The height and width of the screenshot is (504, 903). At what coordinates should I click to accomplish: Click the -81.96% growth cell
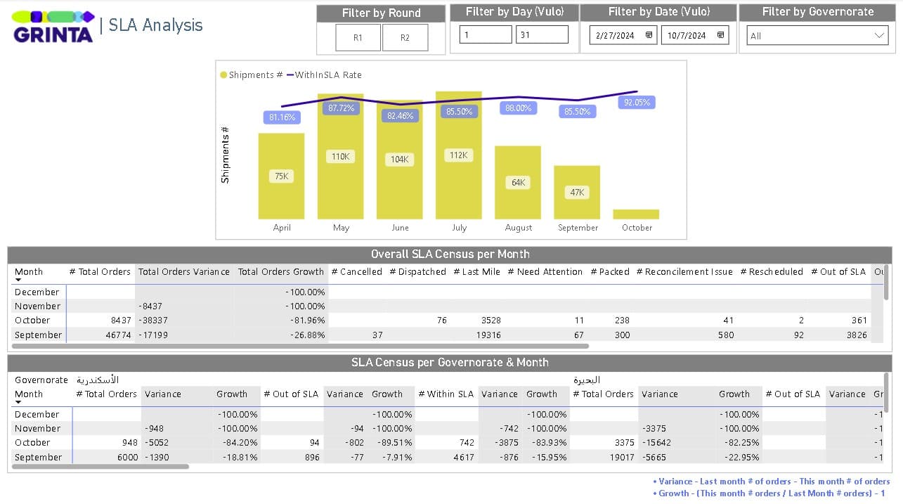[307, 321]
